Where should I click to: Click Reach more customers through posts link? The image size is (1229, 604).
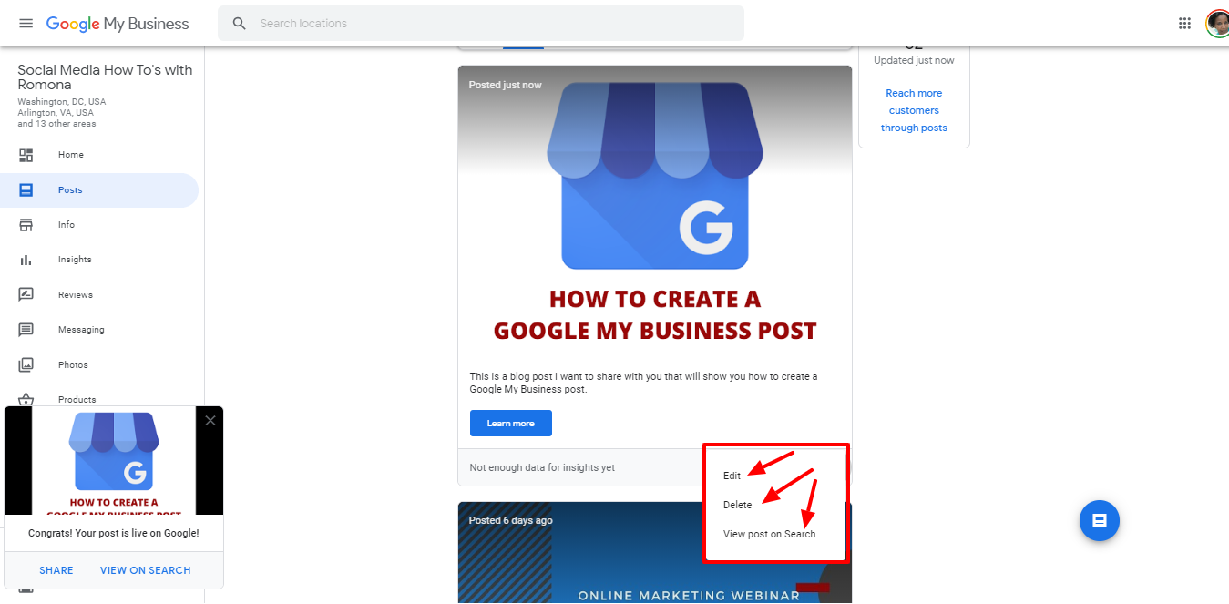pos(914,110)
